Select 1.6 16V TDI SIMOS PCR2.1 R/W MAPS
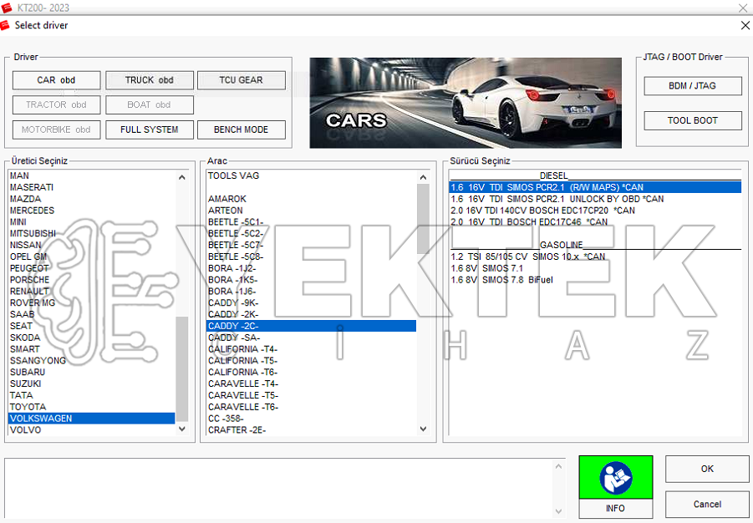The image size is (753, 523). coord(595,187)
